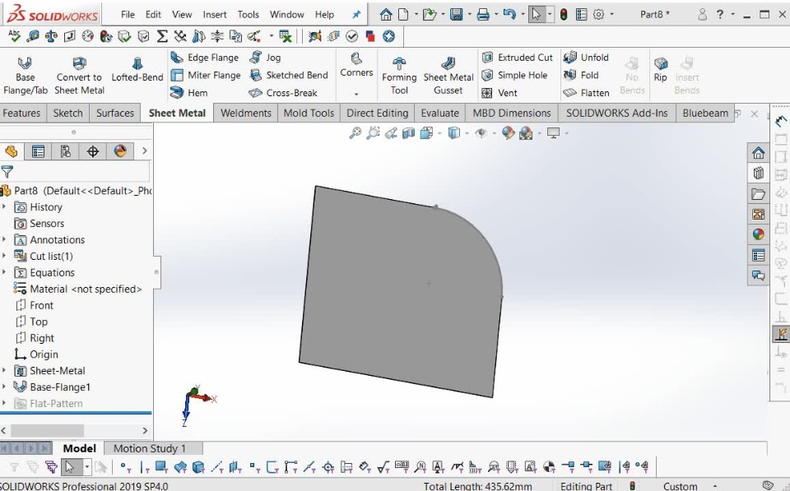
Task: Click Custom units in status bar
Action: click(x=680, y=486)
